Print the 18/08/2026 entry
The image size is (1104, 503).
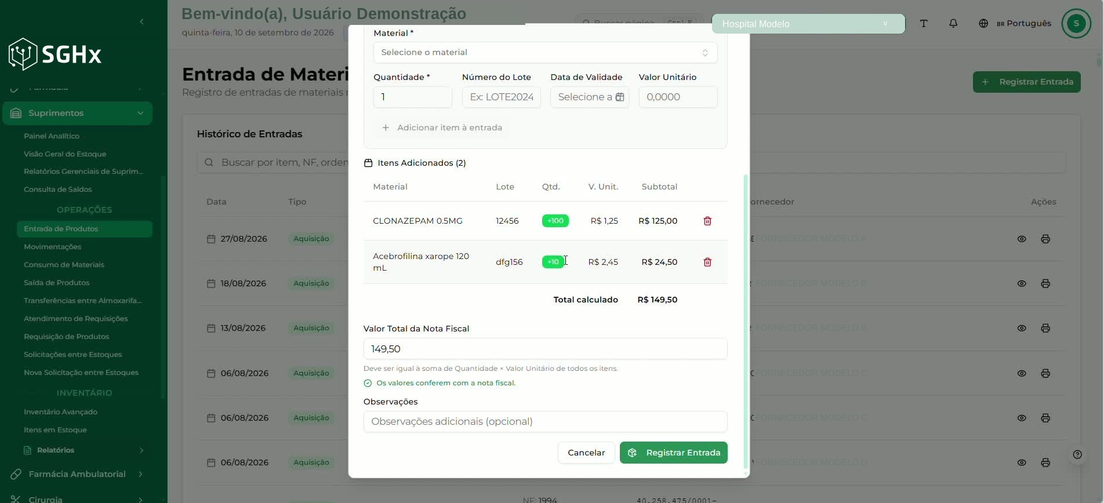click(x=1045, y=283)
